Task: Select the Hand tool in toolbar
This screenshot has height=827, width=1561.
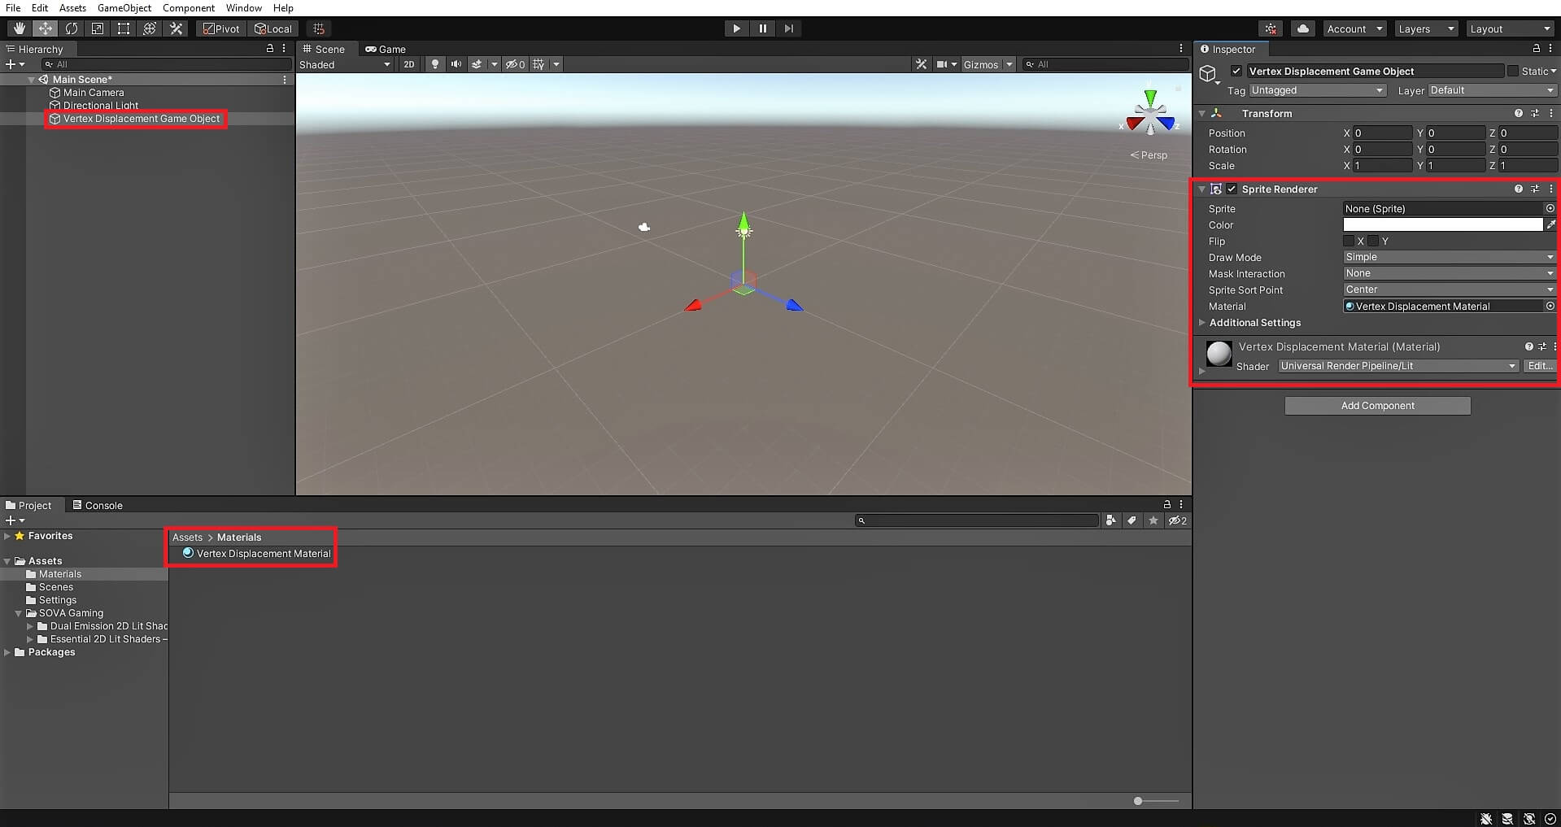Action: pyautogui.click(x=19, y=28)
